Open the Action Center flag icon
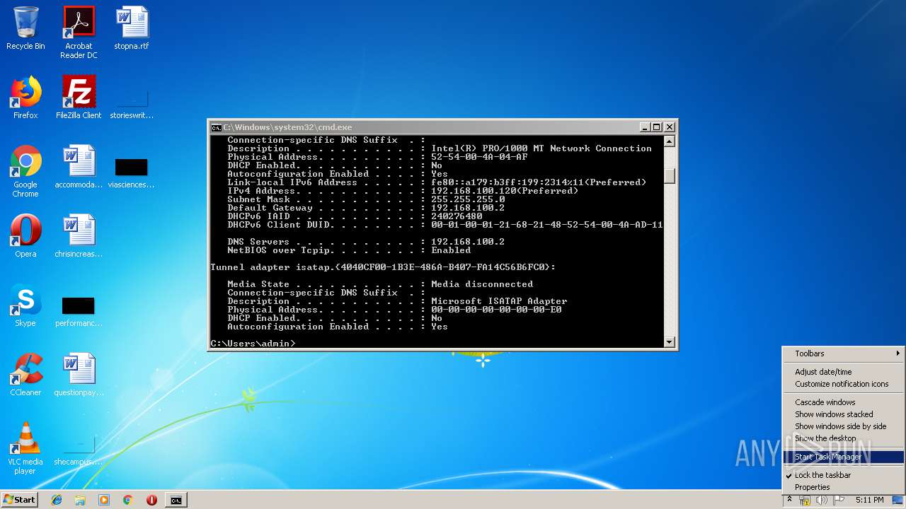 point(839,500)
